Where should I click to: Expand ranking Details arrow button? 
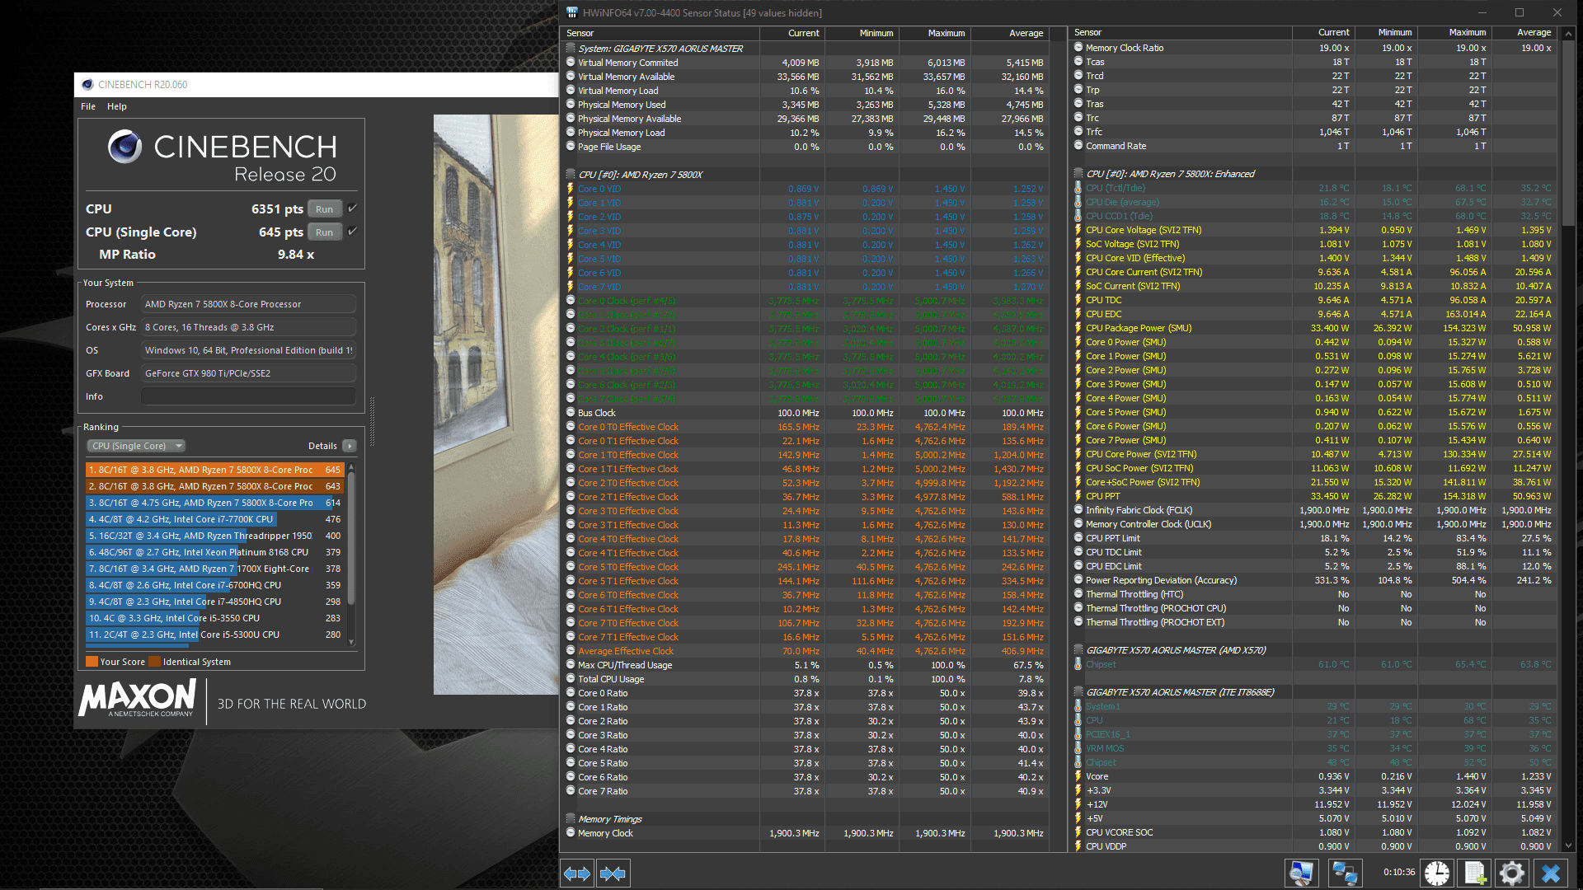click(350, 446)
